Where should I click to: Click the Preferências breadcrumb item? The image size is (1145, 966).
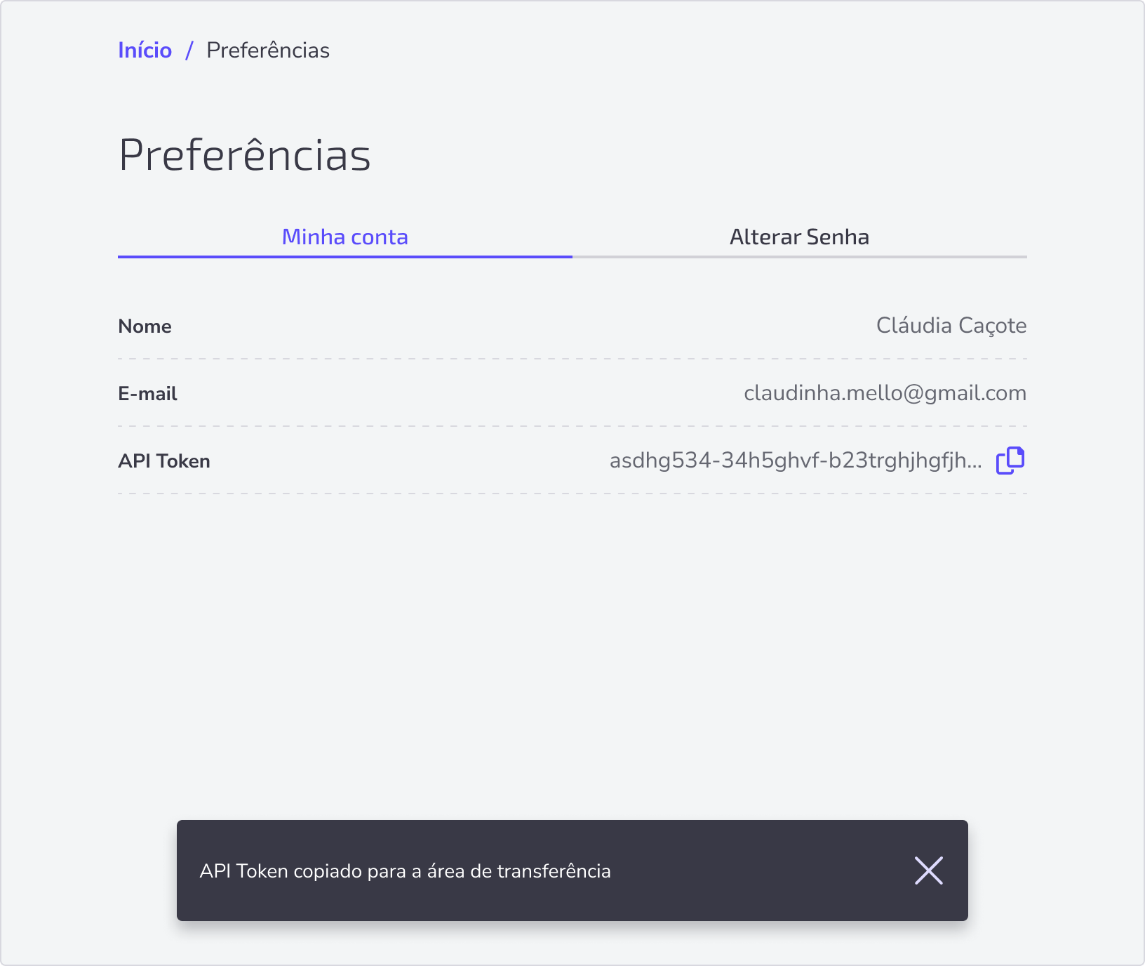tap(268, 51)
